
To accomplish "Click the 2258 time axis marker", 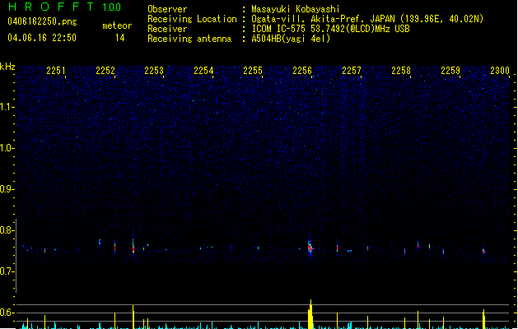I will coord(401,71).
